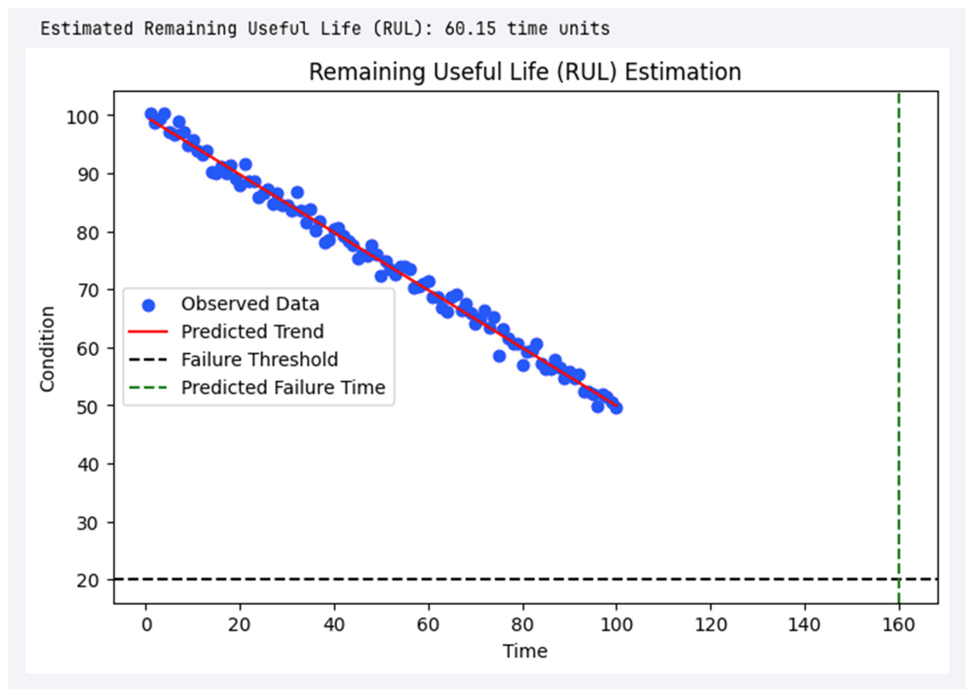The height and width of the screenshot is (697, 973).
Task: Click the first observed data point near condition 100
Action: click(x=151, y=114)
